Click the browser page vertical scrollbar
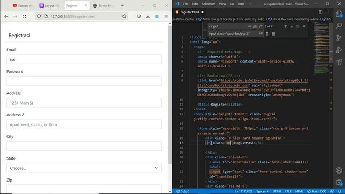 click(170, 95)
